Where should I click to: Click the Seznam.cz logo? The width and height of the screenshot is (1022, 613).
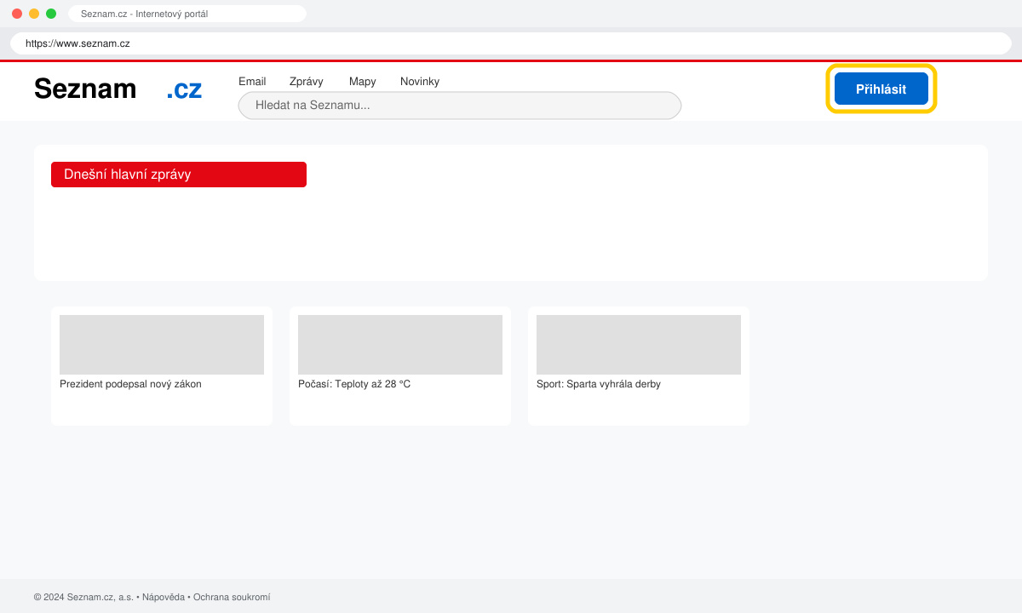tap(118, 89)
